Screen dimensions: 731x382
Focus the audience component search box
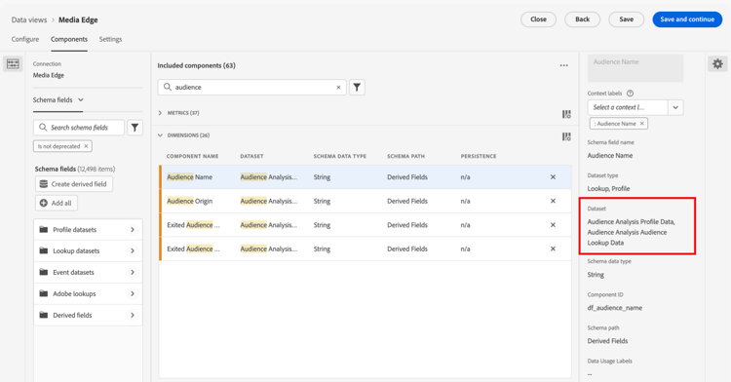pos(252,87)
